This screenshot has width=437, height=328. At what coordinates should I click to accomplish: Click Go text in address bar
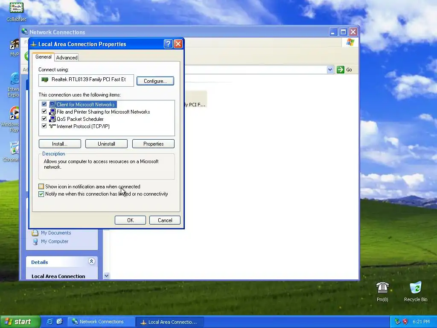pyautogui.click(x=349, y=70)
